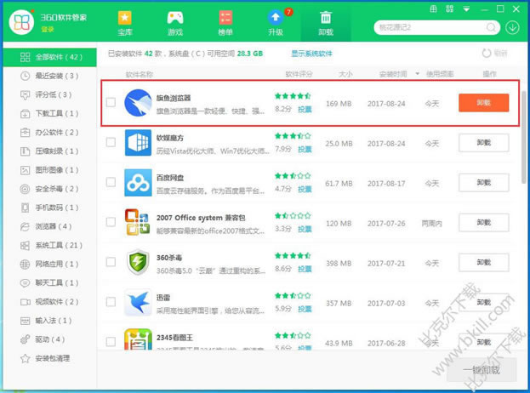This screenshot has width=530, height=393.
Task: Select 系统工具 (21) category in sidebar
Action: 56,245
